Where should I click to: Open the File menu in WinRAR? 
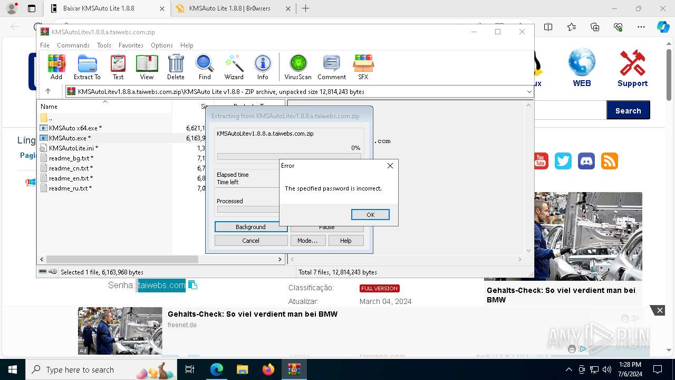pos(45,45)
